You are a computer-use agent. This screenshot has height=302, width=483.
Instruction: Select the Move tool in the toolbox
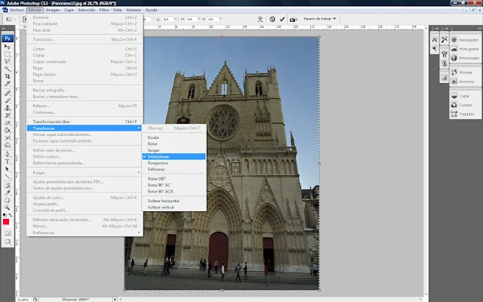(x=8, y=47)
